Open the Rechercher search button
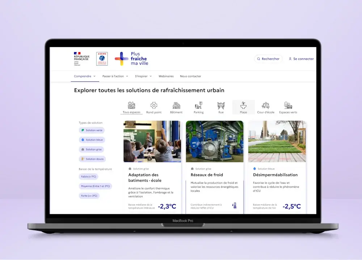 (x=268, y=59)
